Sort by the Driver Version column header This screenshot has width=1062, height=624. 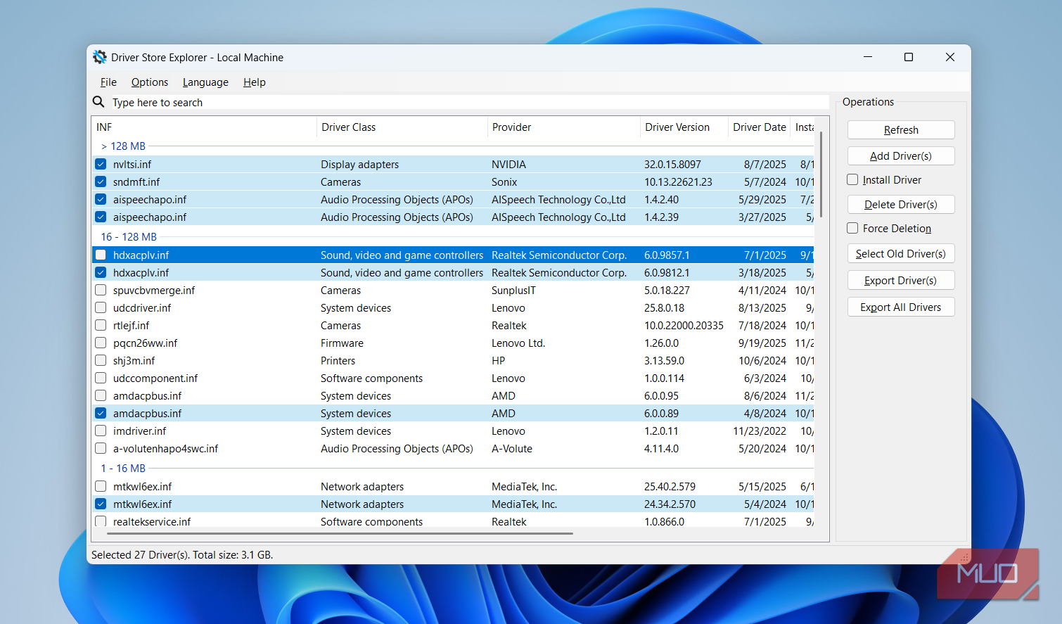[x=677, y=127]
